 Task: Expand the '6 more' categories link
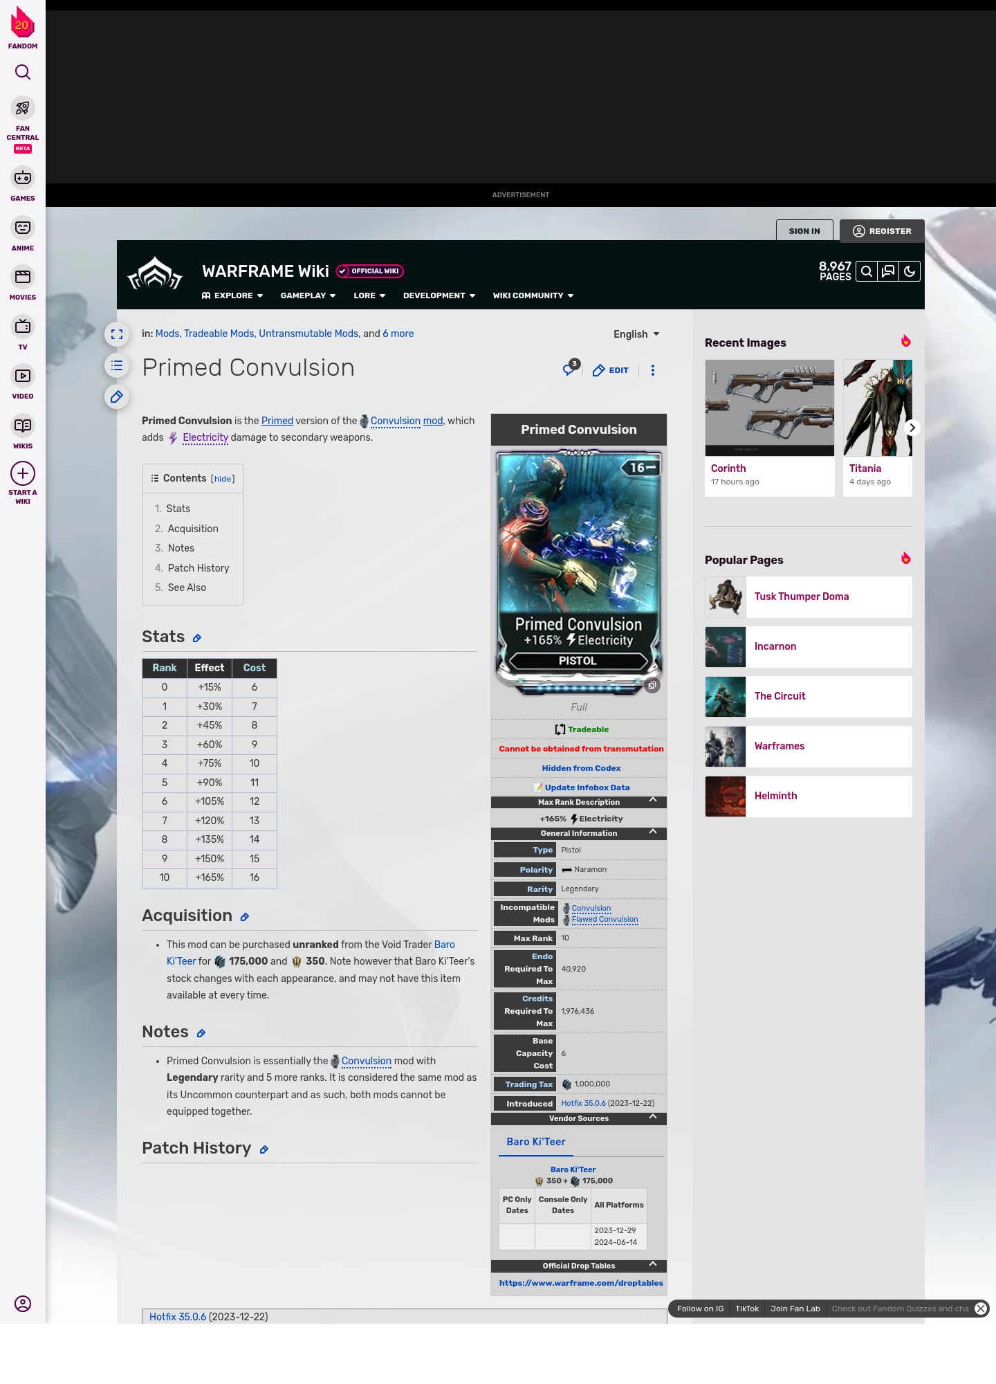click(398, 334)
